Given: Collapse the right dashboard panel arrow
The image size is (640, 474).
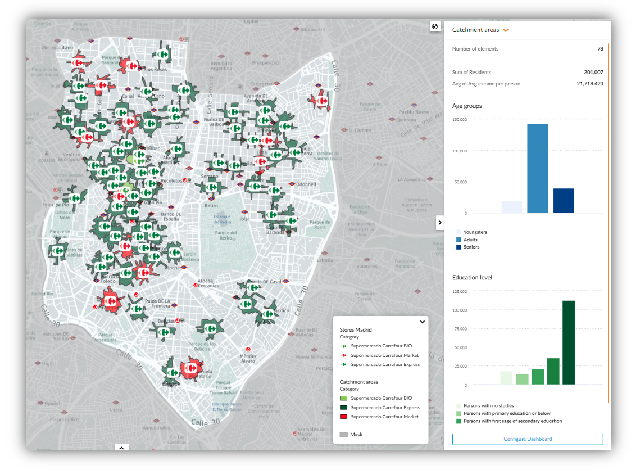Looking at the screenshot, I should pyautogui.click(x=439, y=223).
